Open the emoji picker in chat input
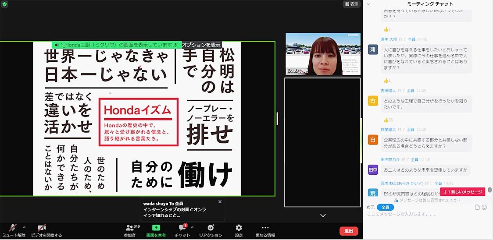Viewport: 493px width, 240px height. tap(485, 207)
